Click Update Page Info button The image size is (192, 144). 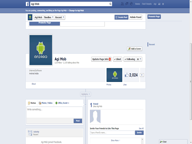[x=101, y=59]
